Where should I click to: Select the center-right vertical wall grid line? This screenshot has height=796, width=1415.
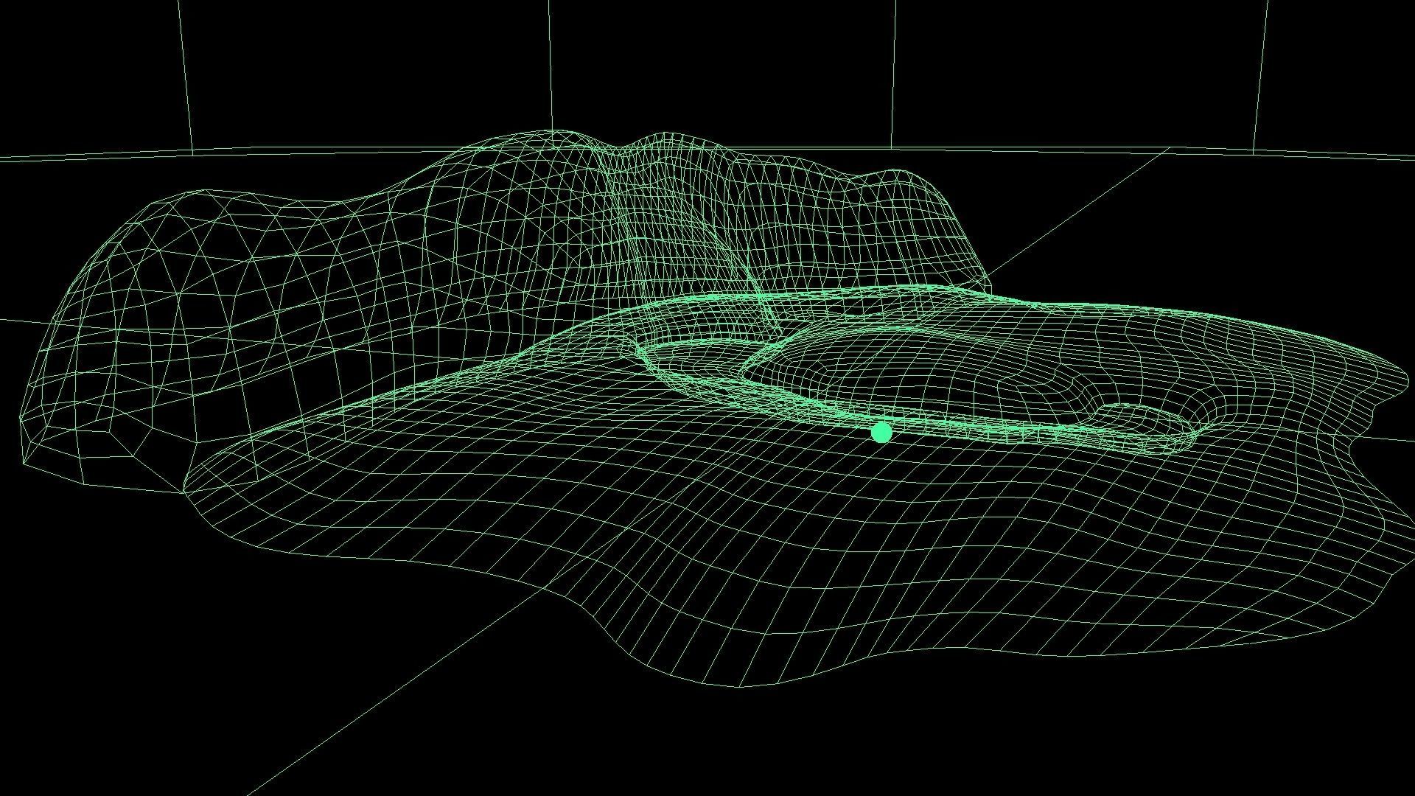[x=894, y=74]
